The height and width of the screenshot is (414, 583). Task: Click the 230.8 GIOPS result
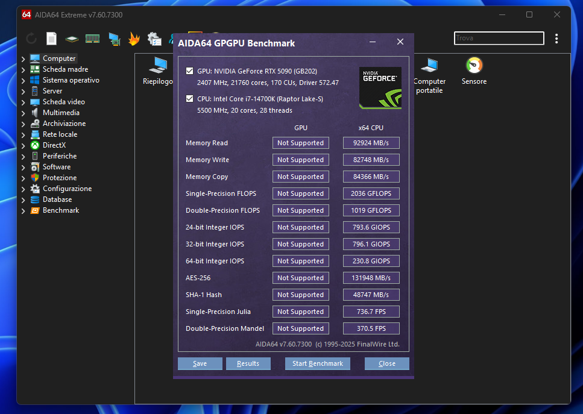coord(371,261)
